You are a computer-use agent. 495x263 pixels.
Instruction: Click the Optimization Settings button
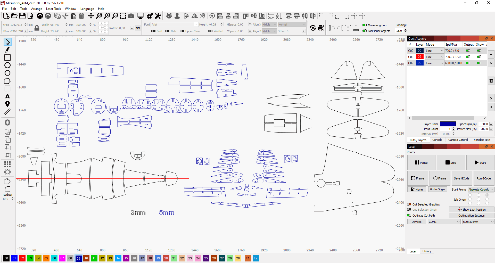(472, 216)
